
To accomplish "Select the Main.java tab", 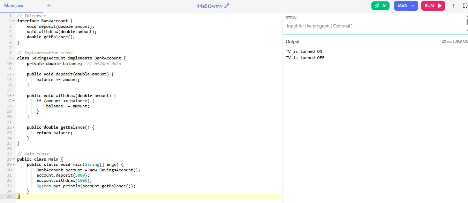I will pyautogui.click(x=14, y=6).
